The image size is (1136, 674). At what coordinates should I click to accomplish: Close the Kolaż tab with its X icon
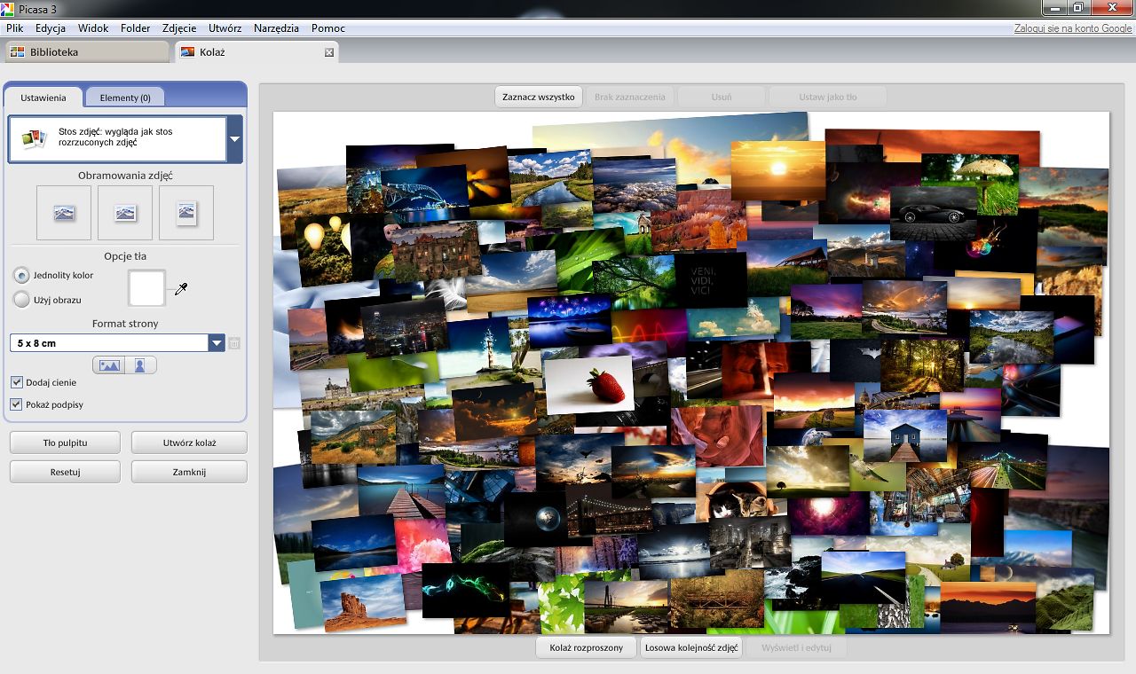tap(329, 52)
